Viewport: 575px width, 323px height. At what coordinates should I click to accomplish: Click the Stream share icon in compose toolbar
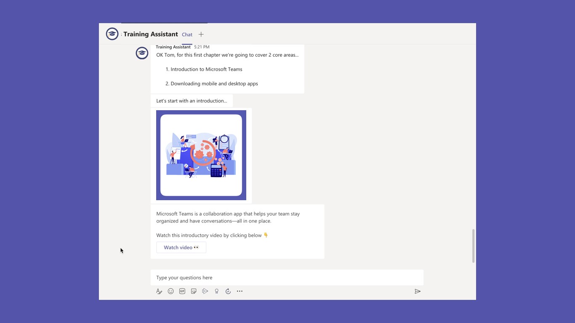tap(205, 291)
